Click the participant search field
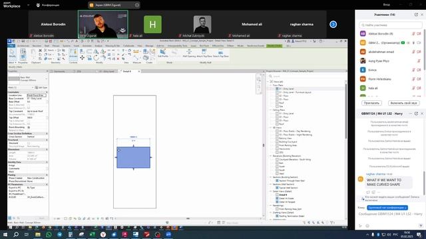The width and height of the screenshot is (426, 239). point(391,25)
